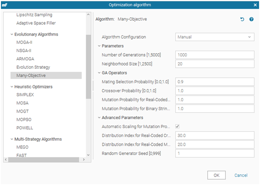Screen dimensions: 260x185
Task: Choose the MOPSO optimizer
Action: [24, 120]
